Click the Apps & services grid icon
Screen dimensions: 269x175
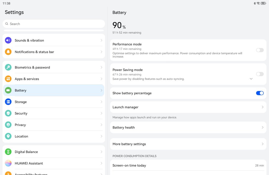click(x=8, y=79)
